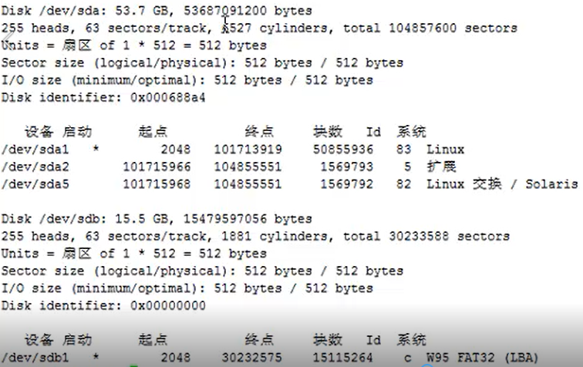Select start sector 101715968

157,184
